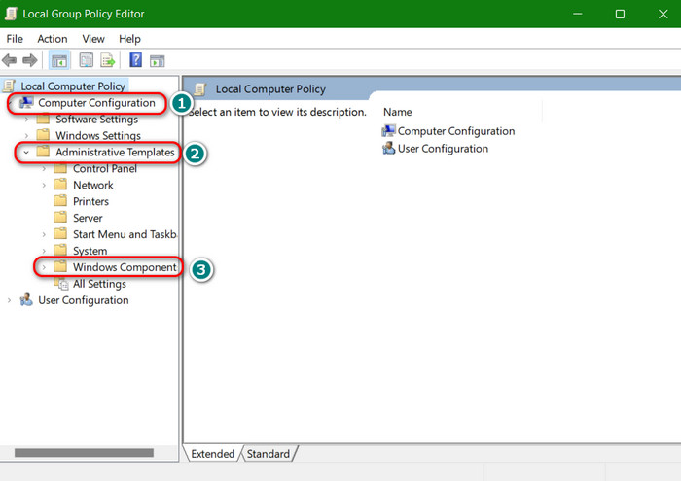This screenshot has width=681, height=481.
Task: Expand the System node
Action: pyautogui.click(x=44, y=251)
